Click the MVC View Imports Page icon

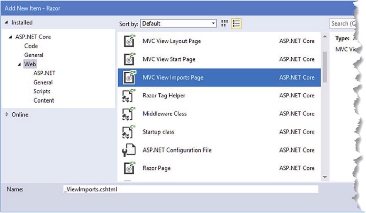(x=130, y=77)
